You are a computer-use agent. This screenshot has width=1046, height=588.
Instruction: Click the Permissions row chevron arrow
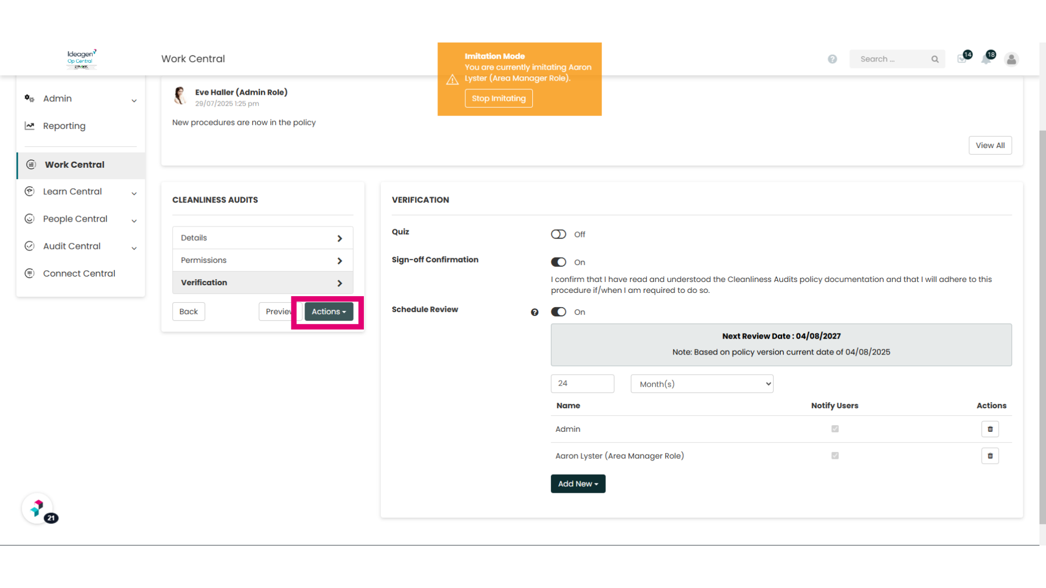[x=339, y=261]
